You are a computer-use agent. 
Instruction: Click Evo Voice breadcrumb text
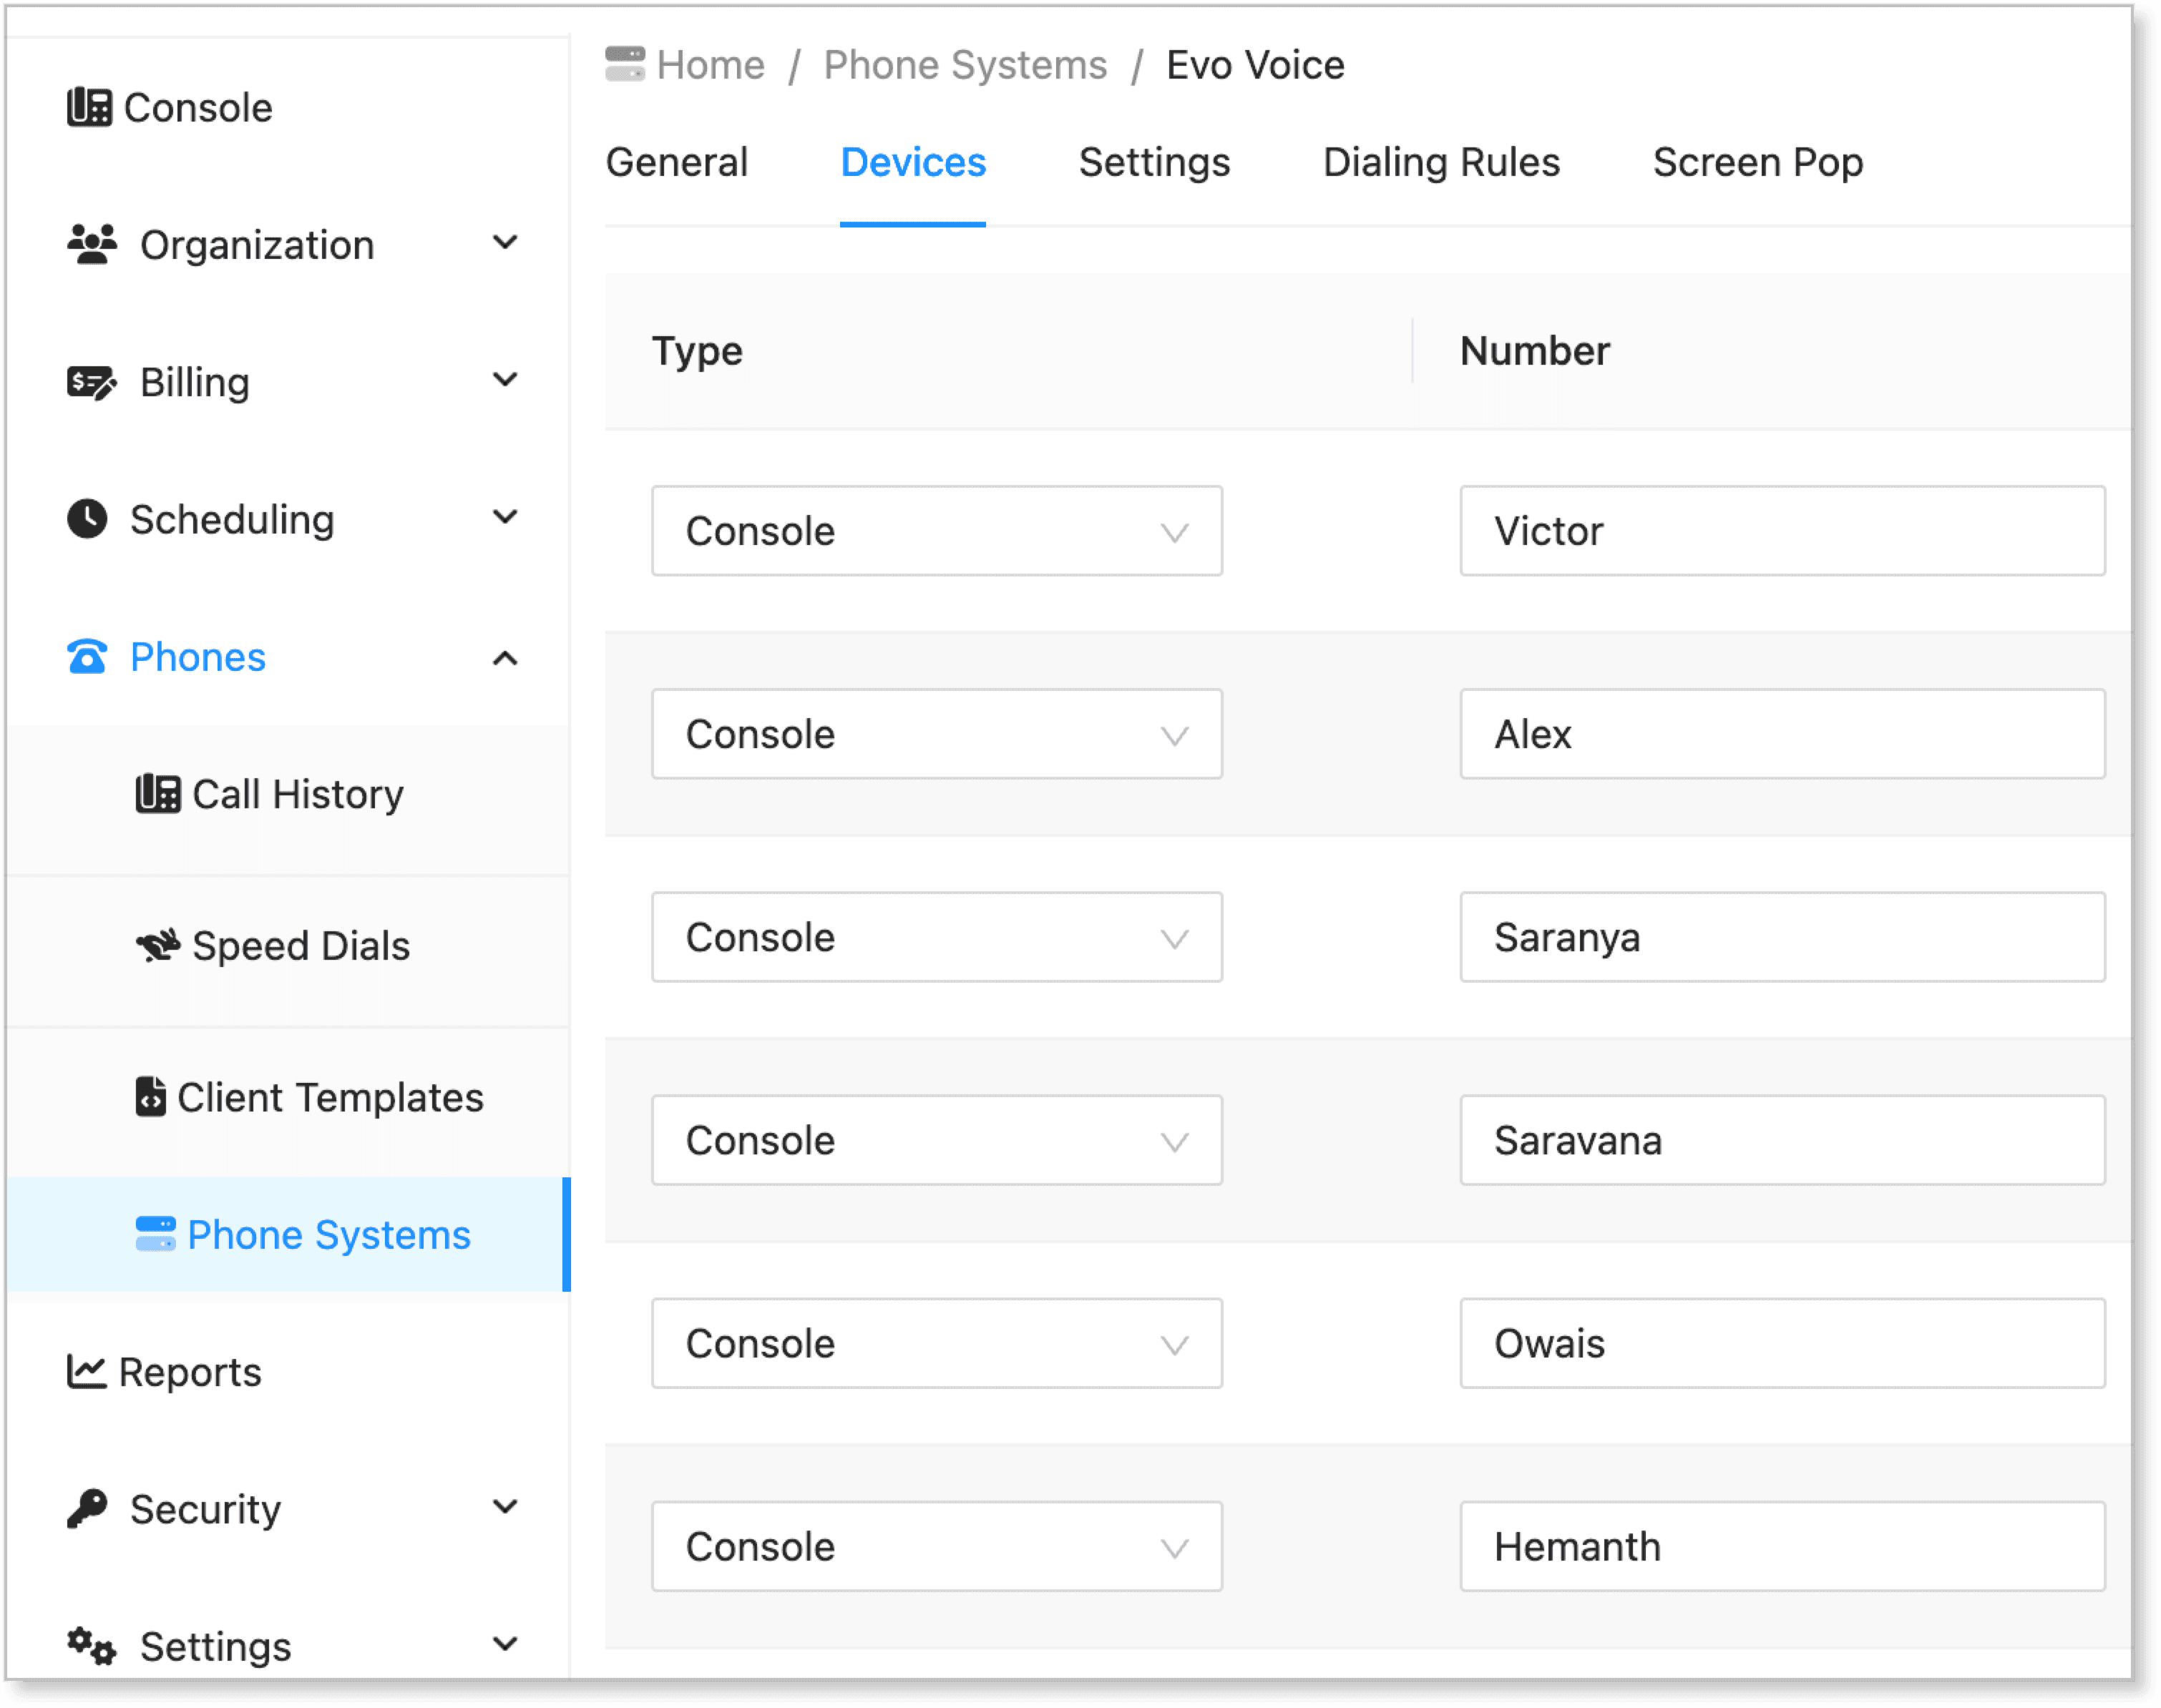point(1256,65)
